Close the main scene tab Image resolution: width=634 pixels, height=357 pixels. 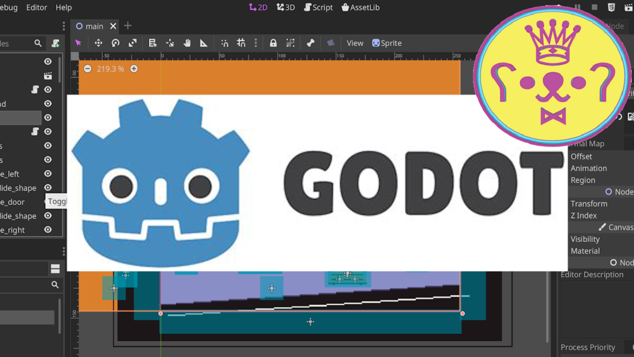113,26
